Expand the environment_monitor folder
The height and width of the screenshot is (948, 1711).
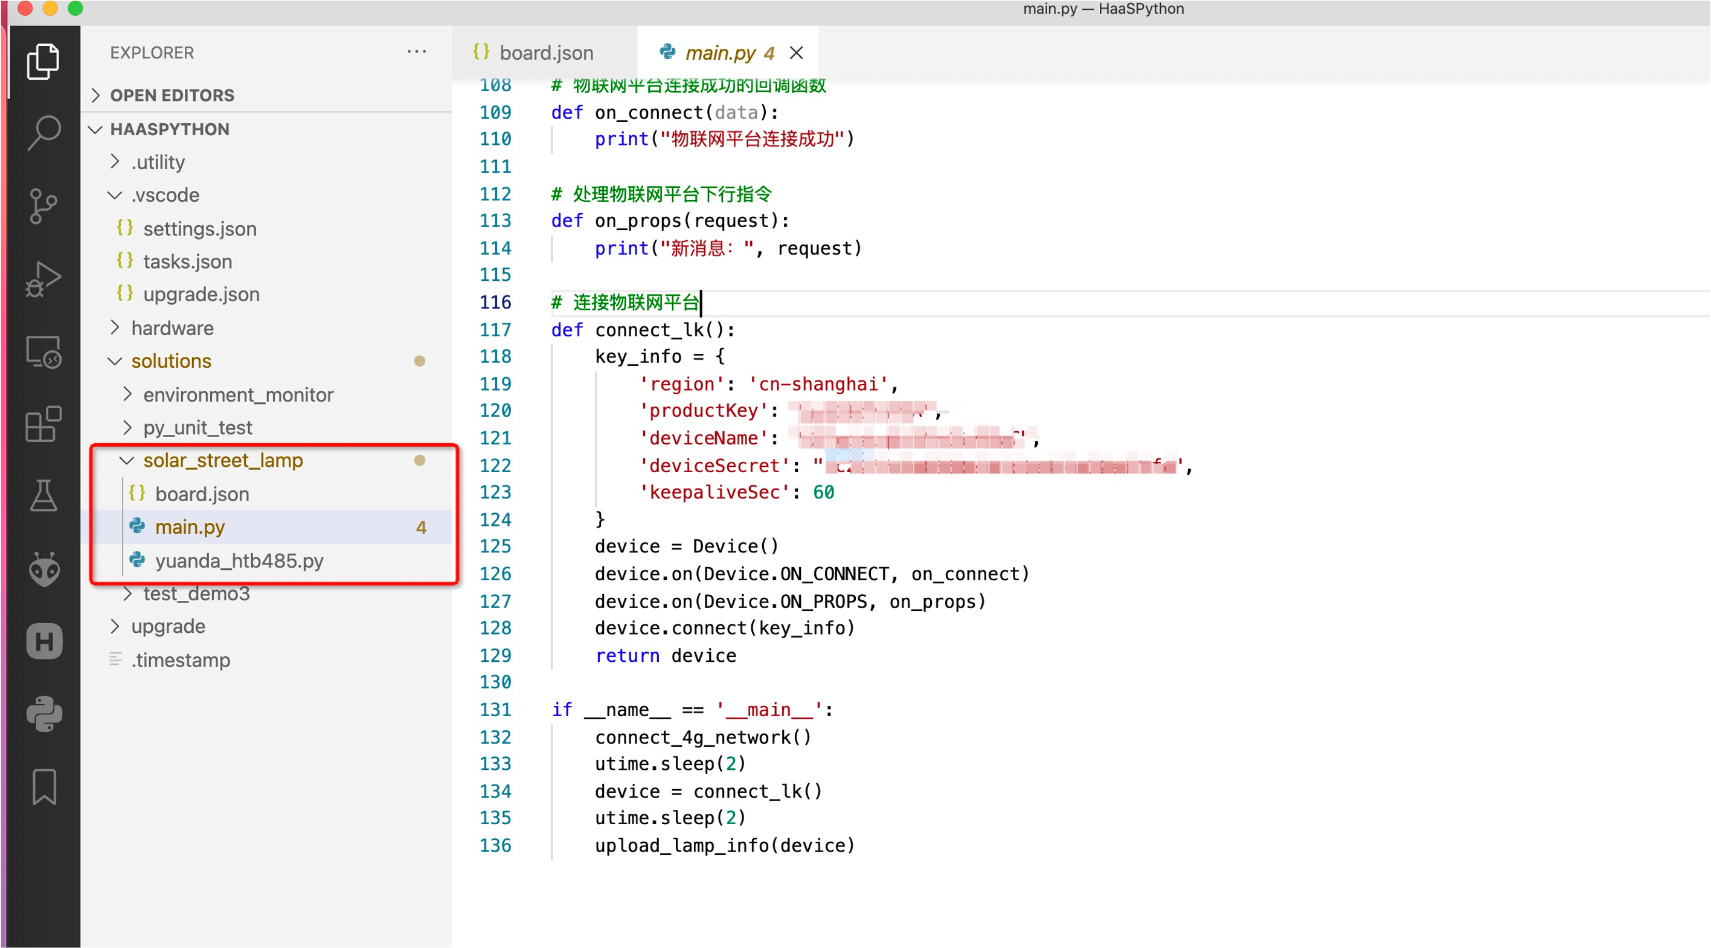point(266,394)
